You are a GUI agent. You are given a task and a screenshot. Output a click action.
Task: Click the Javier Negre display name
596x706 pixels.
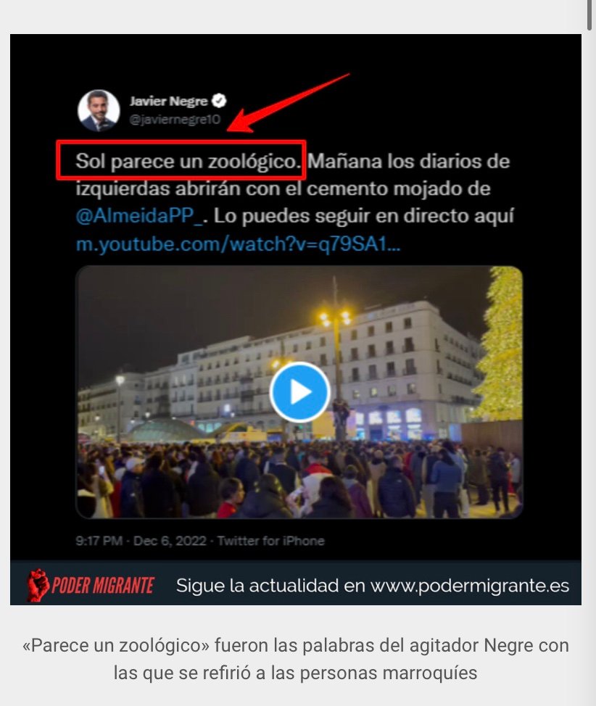[x=168, y=101]
